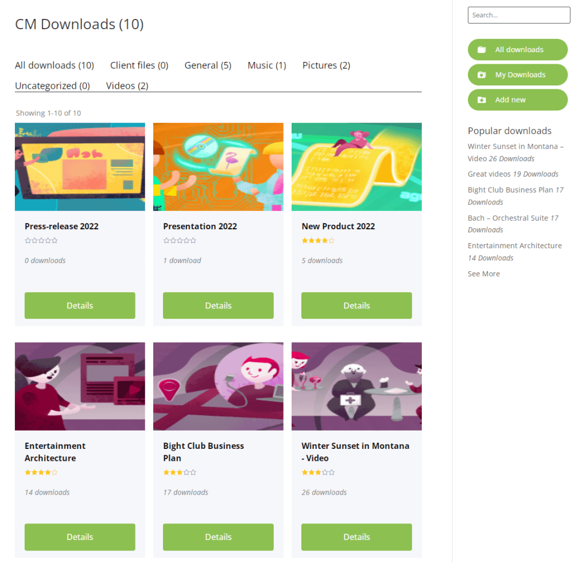
Task: Open Details for Press-release 2022
Action: (x=80, y=306)
